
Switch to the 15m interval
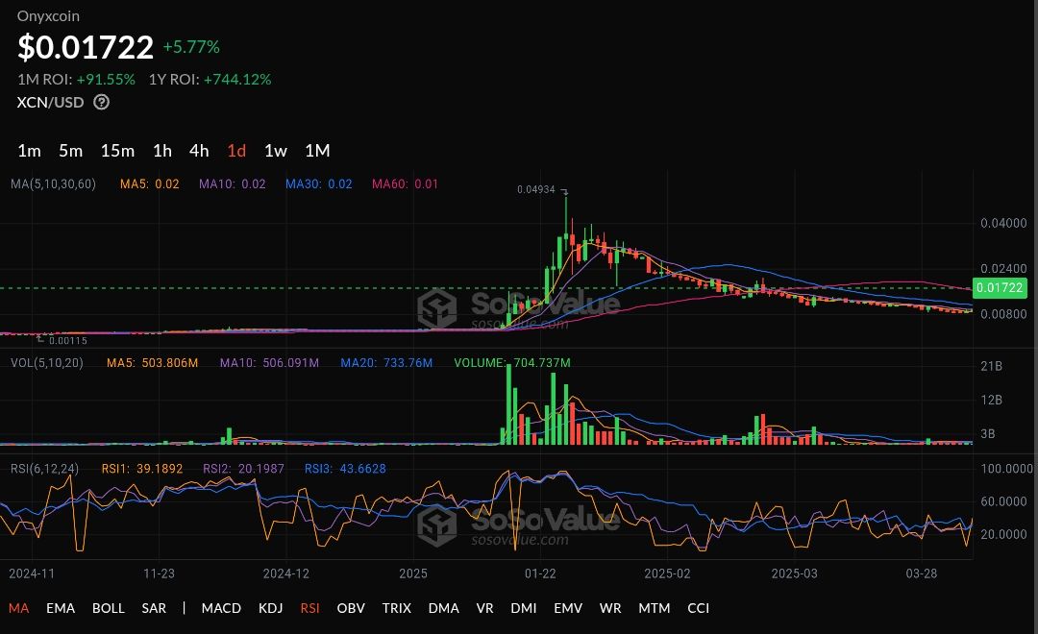pos(118,151)
